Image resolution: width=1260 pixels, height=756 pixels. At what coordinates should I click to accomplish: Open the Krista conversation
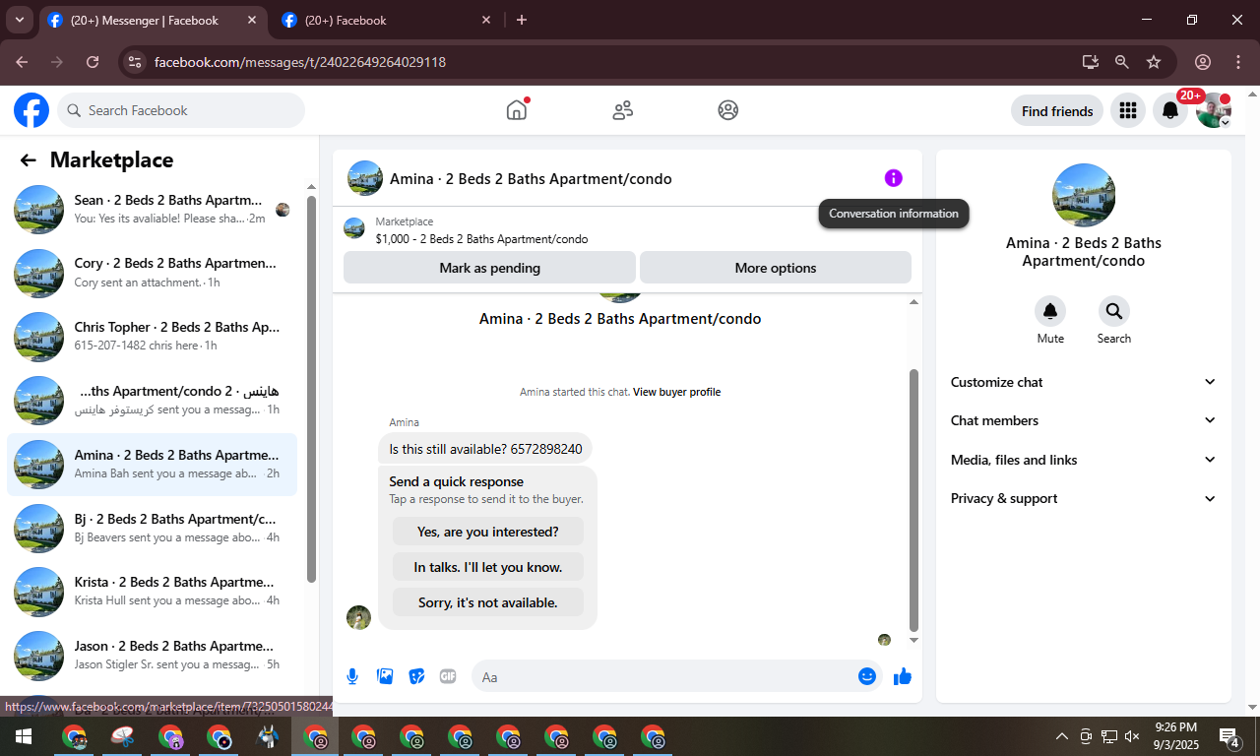click(153, 592)
